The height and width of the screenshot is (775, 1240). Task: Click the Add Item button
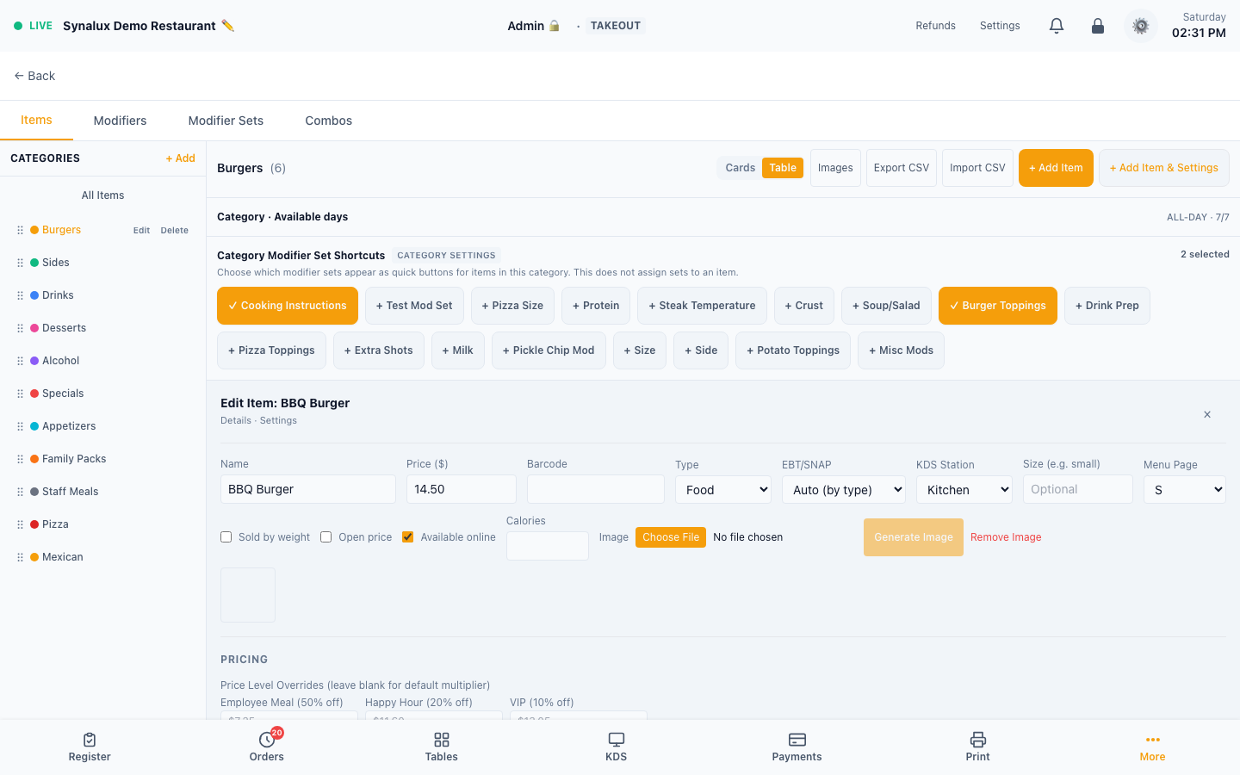[1056, 168]
